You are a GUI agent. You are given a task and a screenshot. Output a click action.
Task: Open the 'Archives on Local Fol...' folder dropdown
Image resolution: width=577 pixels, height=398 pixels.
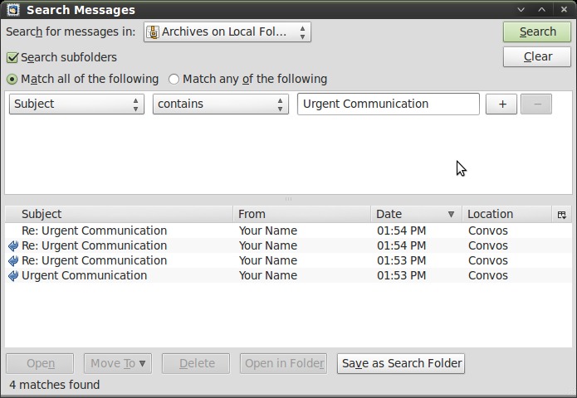227,32
